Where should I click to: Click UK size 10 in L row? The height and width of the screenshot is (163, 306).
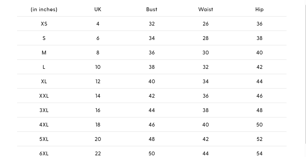tap(98, 67)
